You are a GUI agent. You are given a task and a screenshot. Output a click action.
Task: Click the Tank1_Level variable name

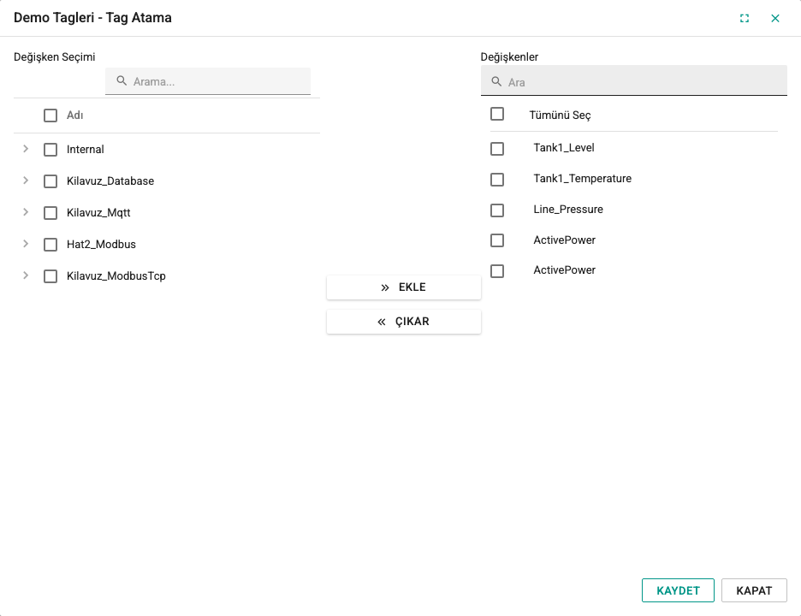564,148
